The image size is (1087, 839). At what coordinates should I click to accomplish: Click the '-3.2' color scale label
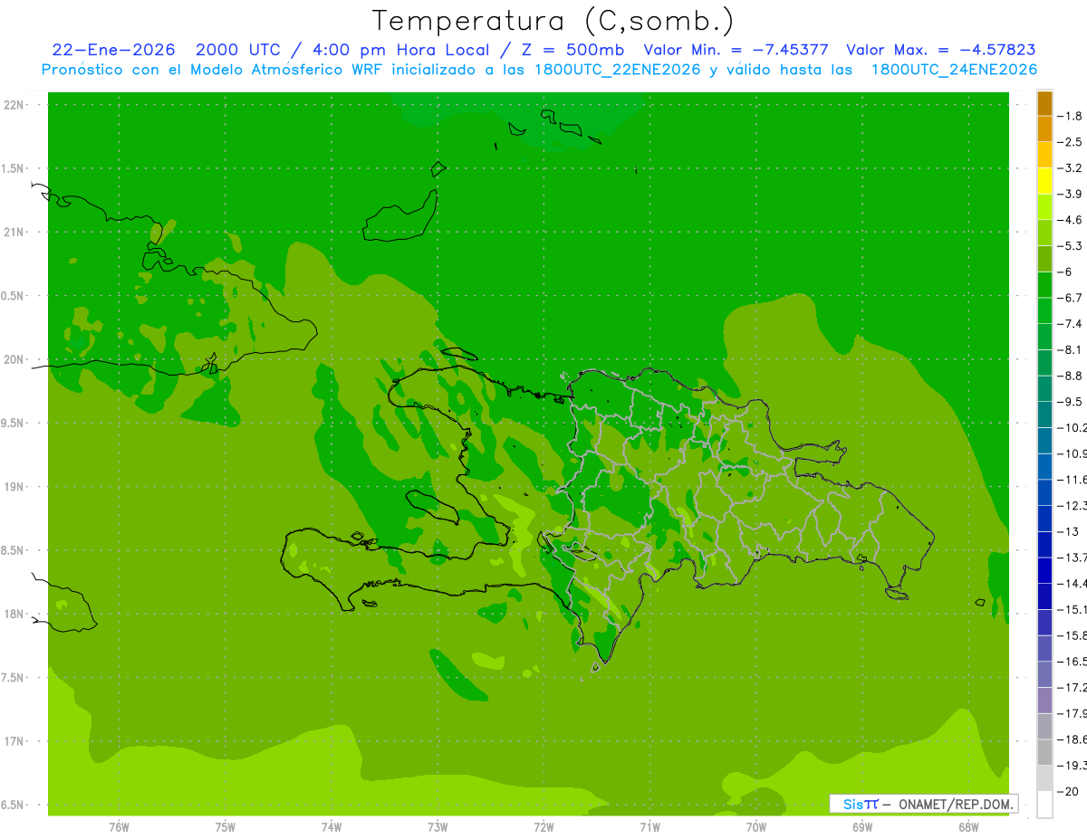point(1071,168)
